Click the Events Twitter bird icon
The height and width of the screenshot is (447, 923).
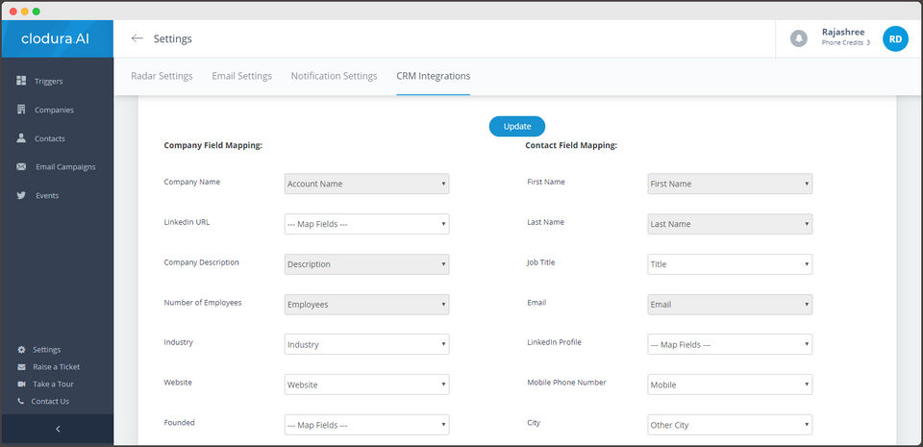[x=21, y=196]
